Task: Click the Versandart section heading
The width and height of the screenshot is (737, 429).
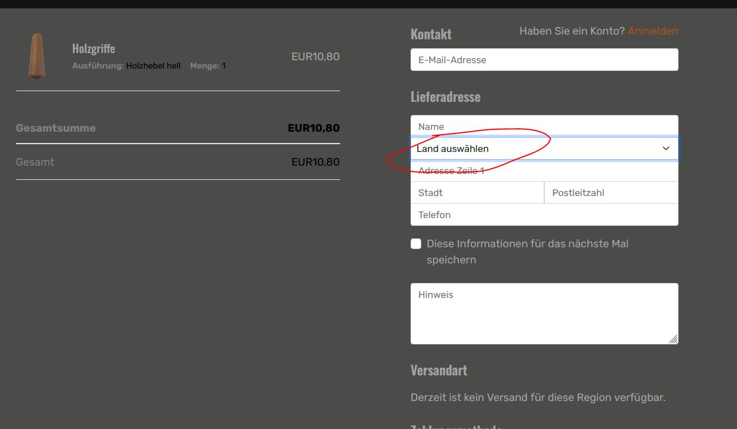Action: [439, 370]
